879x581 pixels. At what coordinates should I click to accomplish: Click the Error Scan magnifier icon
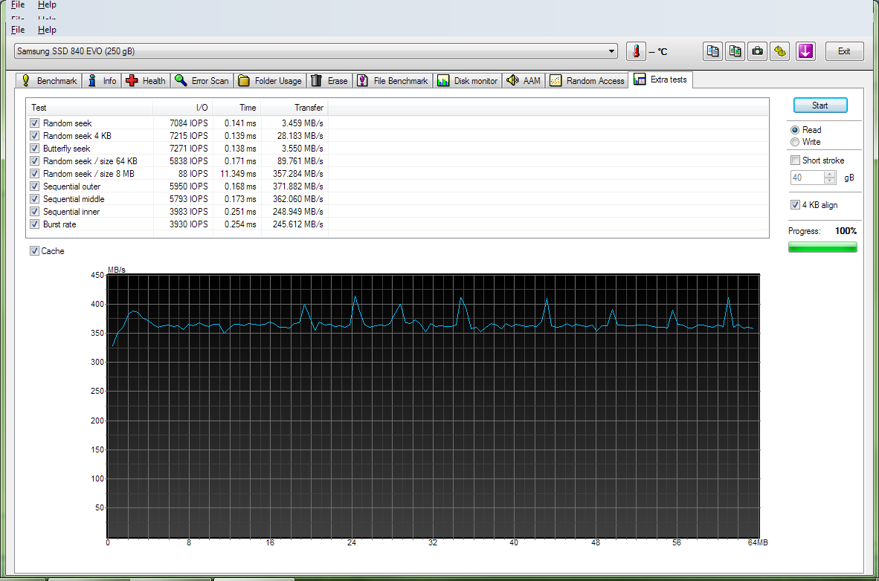click(x=181, y=81)
